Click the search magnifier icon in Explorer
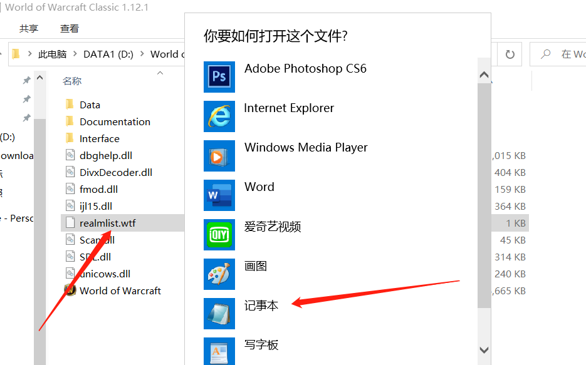Image resolution: width=586 pixels, height=365 pixels. [x=546, y=54]
